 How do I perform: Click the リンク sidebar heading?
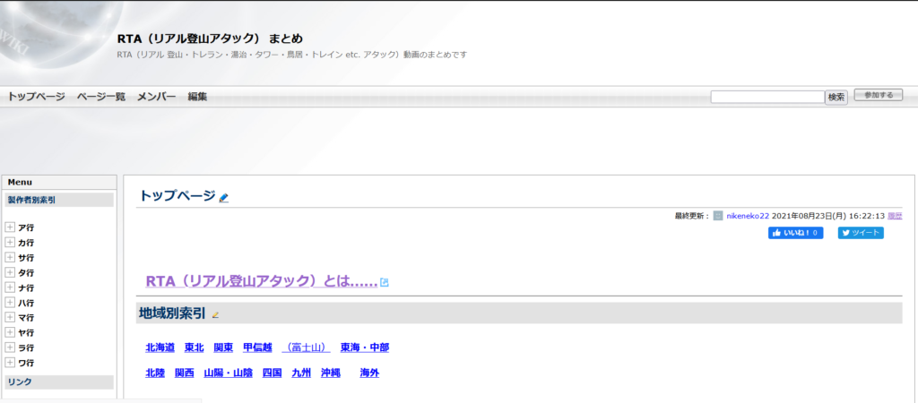click(20, 382)
